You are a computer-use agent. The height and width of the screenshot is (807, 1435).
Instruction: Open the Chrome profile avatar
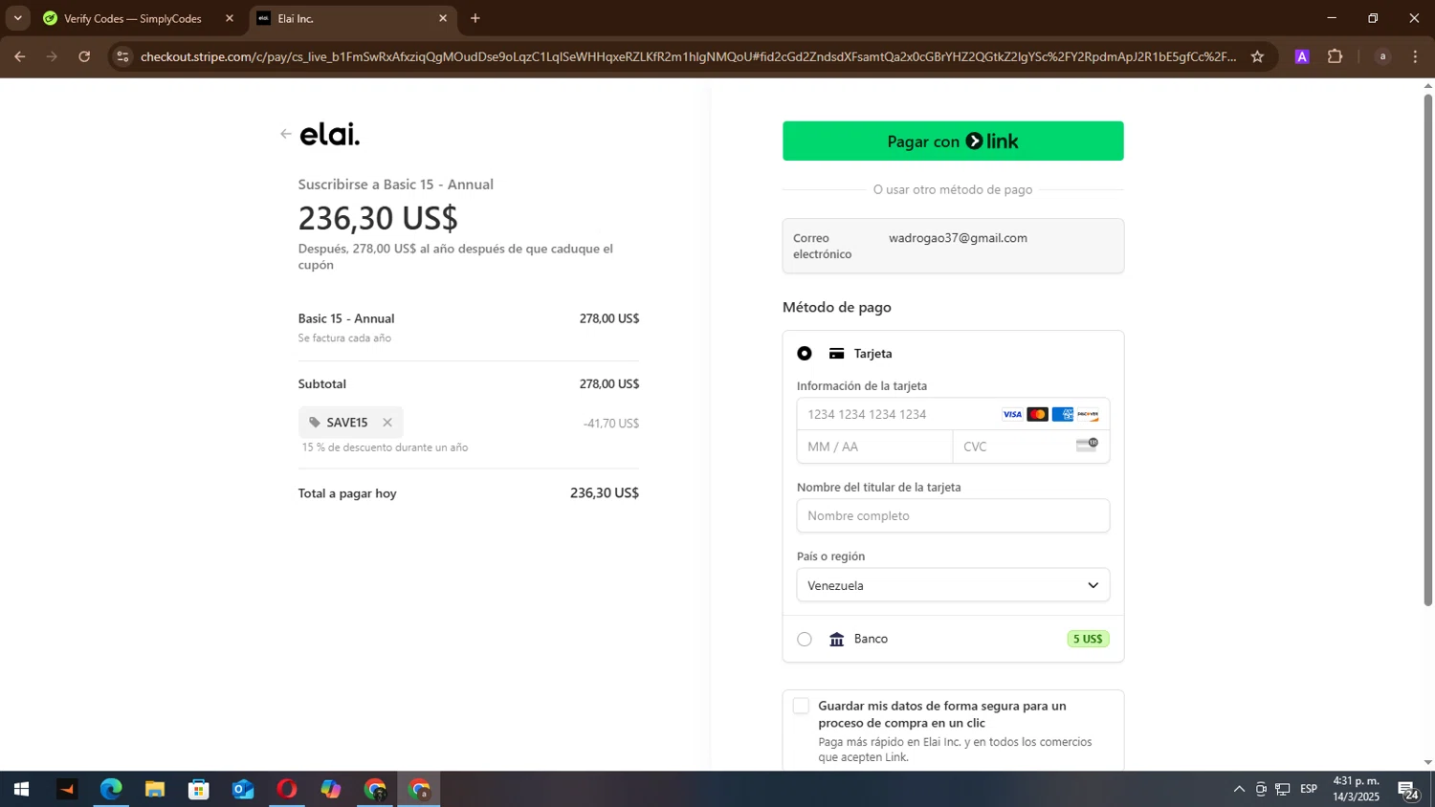click(x=1382, y=56)
